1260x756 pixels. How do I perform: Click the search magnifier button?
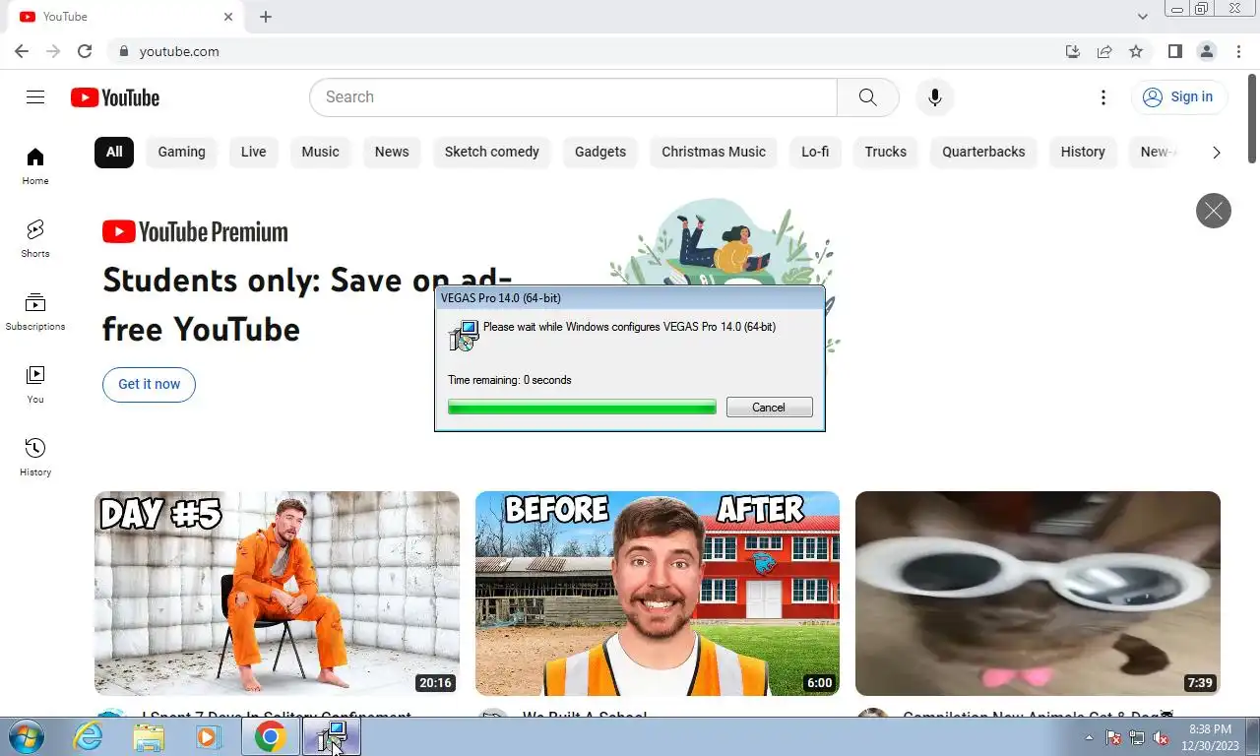click(x=867, y=97)
